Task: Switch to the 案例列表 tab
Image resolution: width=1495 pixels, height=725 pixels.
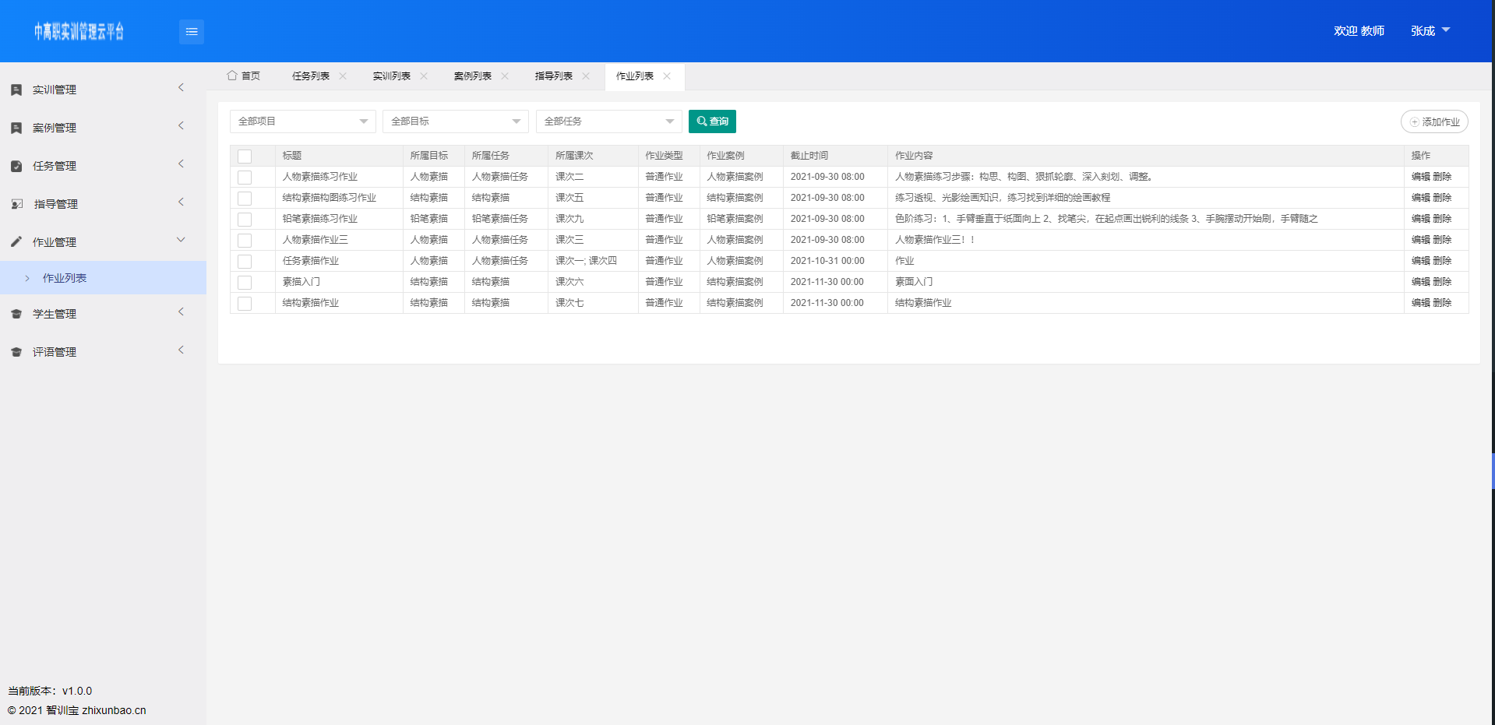Action: coord(472,76)
